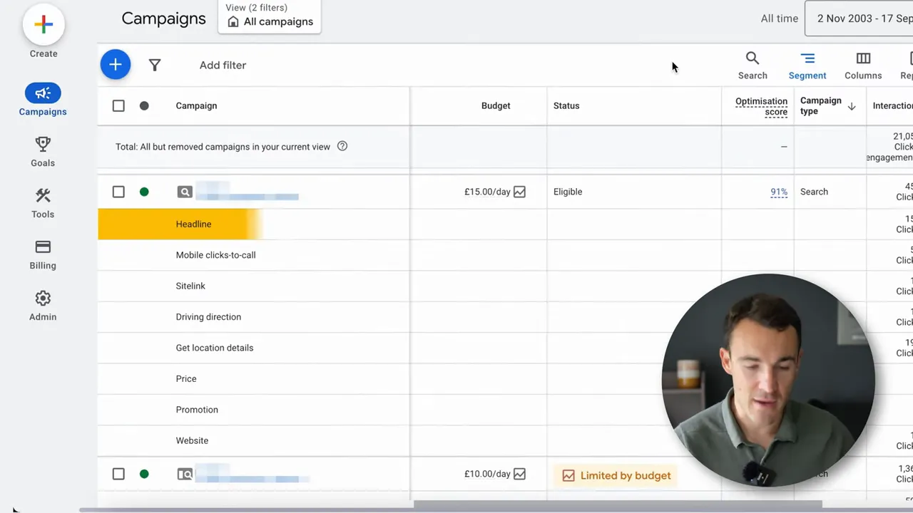The height and width of the screenshot is (513, 913).
Task: Tick the first campaign row checkbox
Action: [x=118, y=192]
